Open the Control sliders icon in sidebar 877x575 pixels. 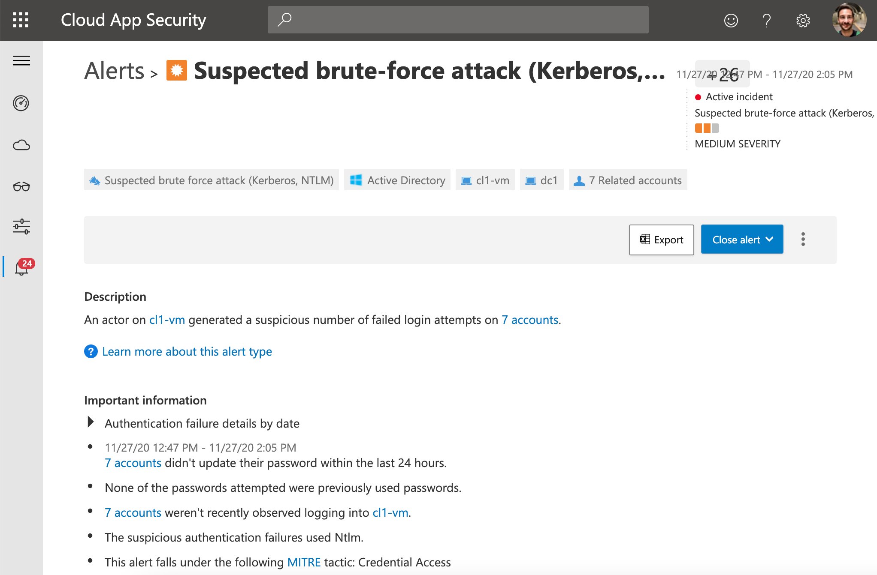21,226
